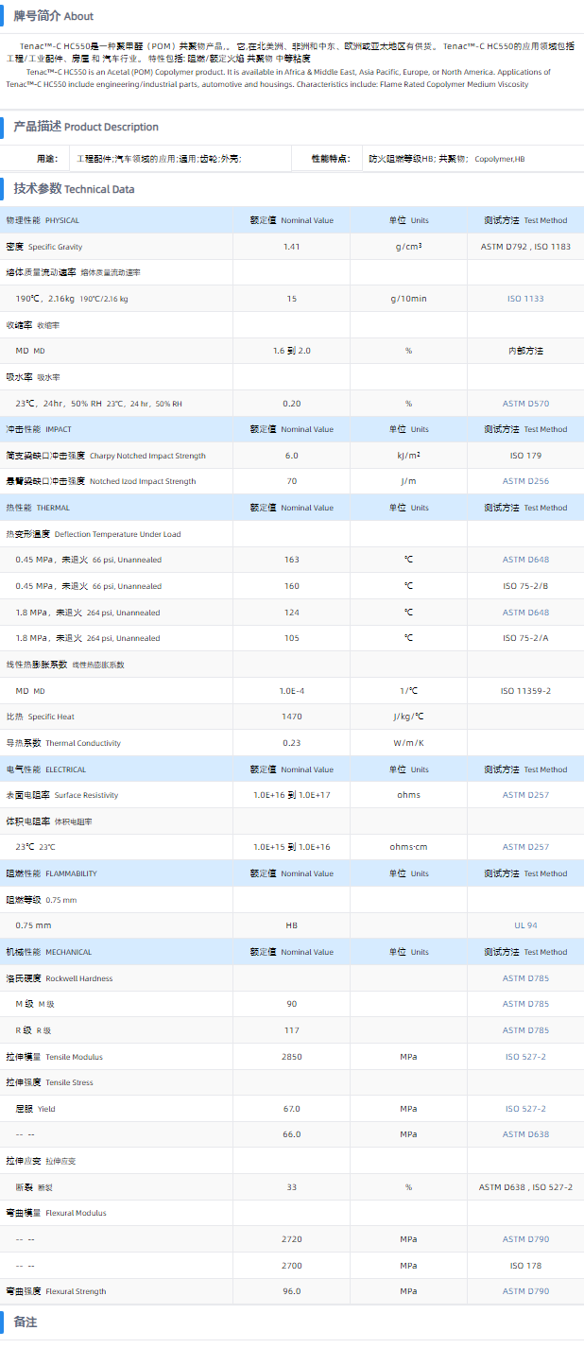Screen dimensions: 584x1348
Task: Open ASTM D648 link in the 124 °C row
Action: (525, 613)
